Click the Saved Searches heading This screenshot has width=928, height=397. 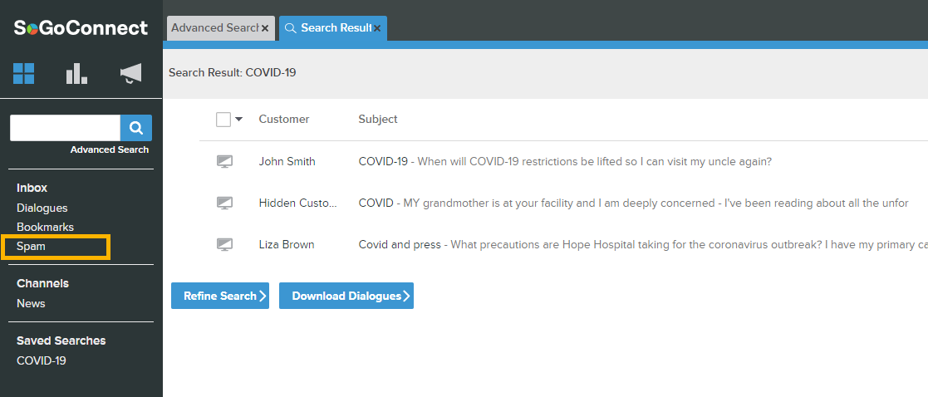(x=61, y=341)
